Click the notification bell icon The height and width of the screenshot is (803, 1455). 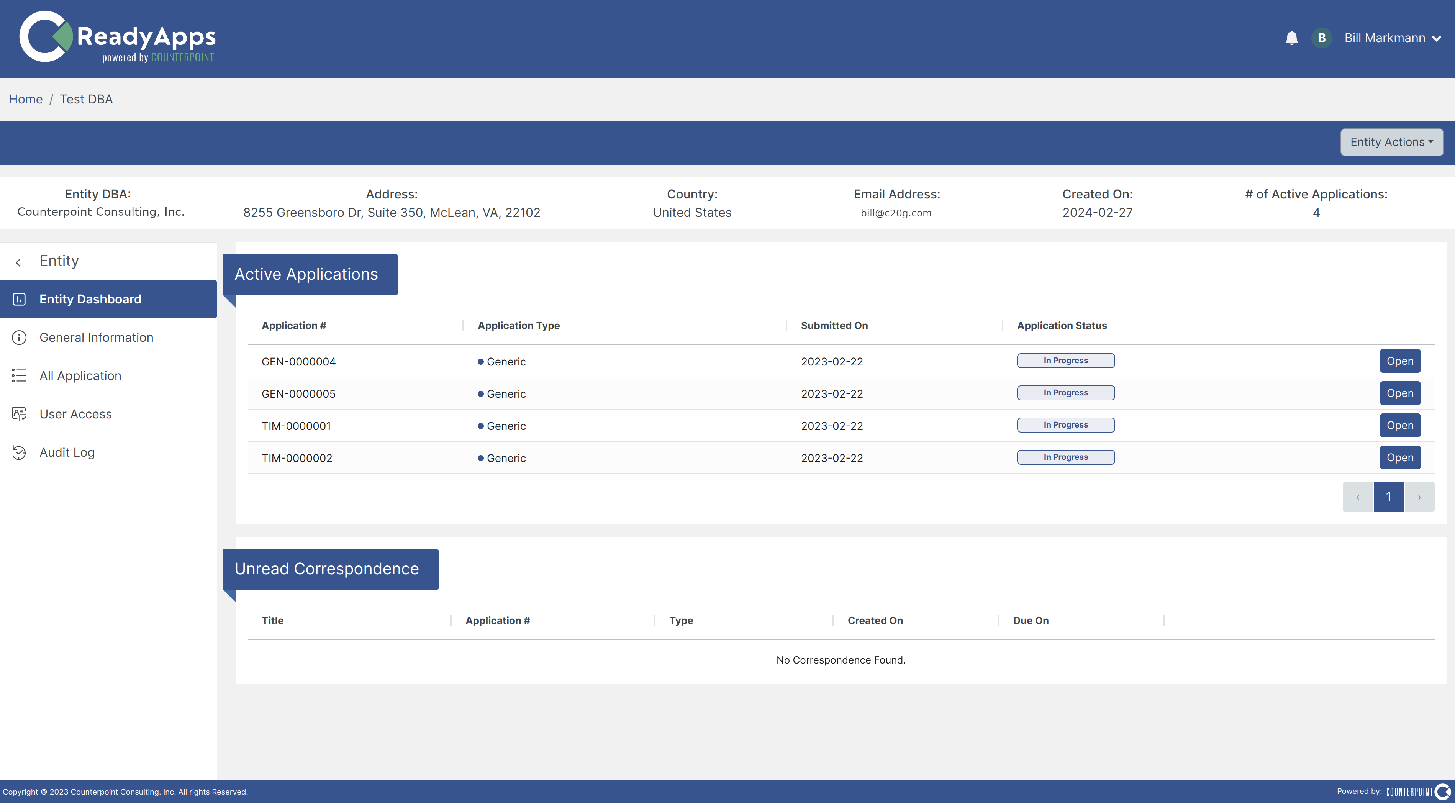[1291, 38]
